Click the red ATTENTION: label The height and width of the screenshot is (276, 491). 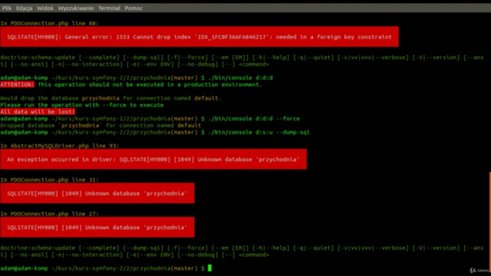point(17,84)
